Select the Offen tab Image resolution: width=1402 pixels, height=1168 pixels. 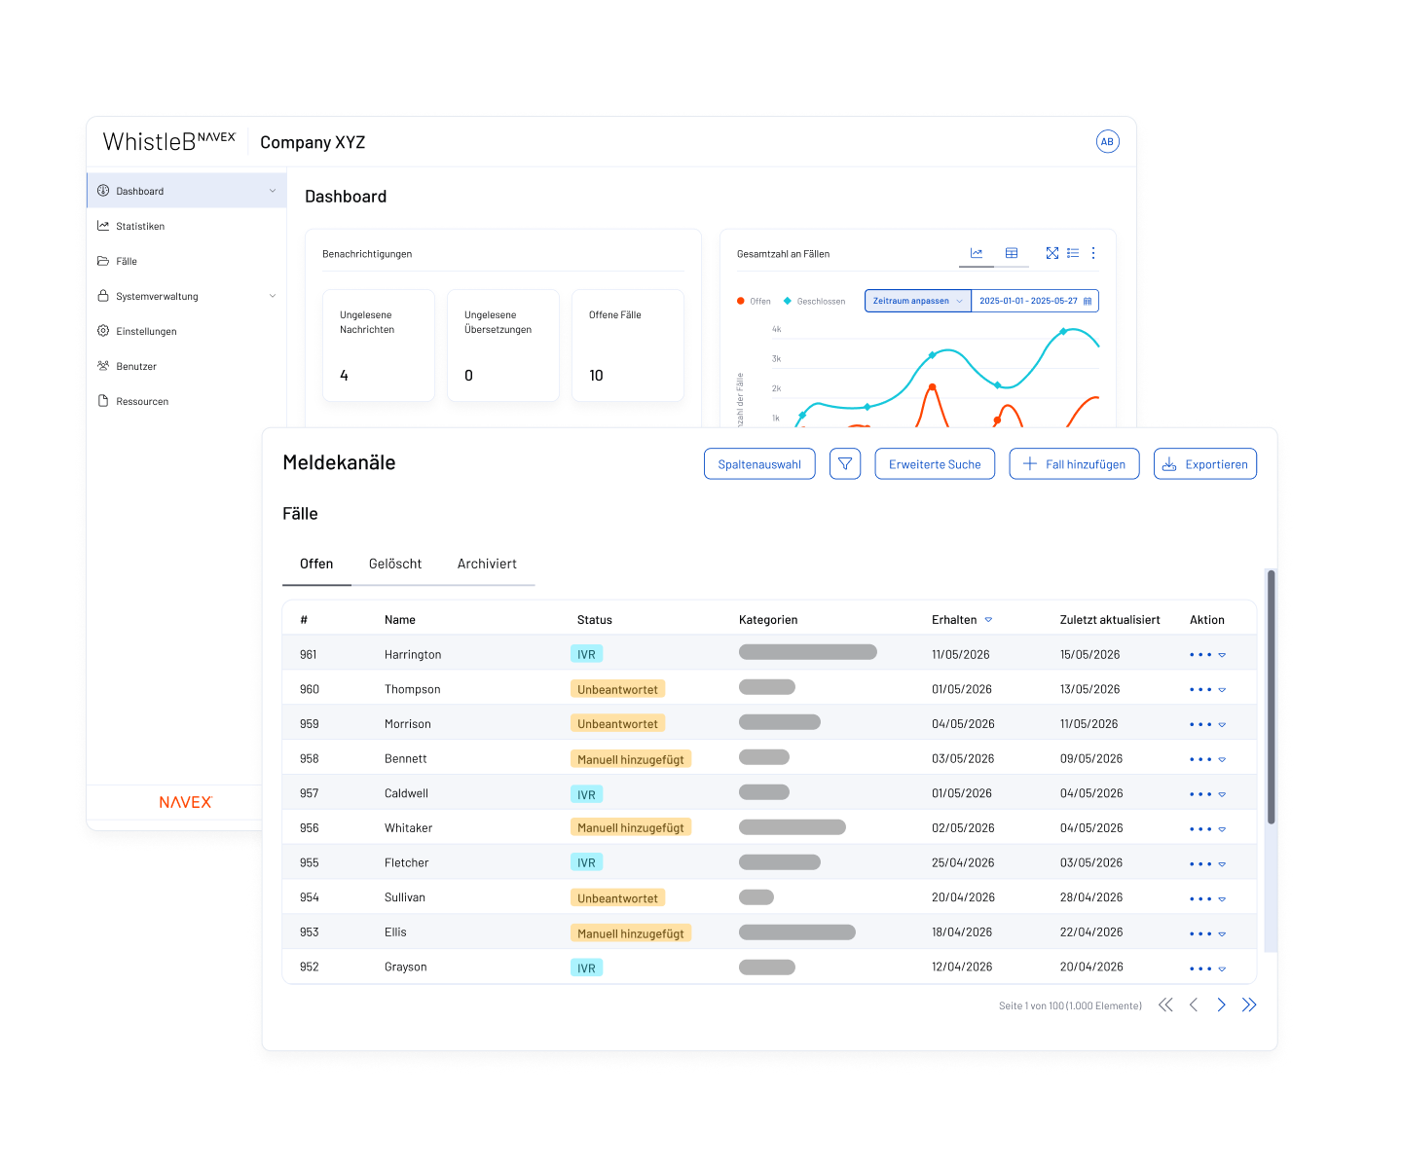[316, 564]
